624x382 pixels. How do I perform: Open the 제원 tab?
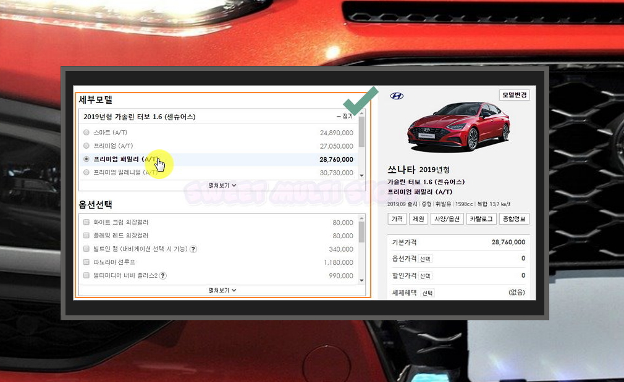point(418,219)
